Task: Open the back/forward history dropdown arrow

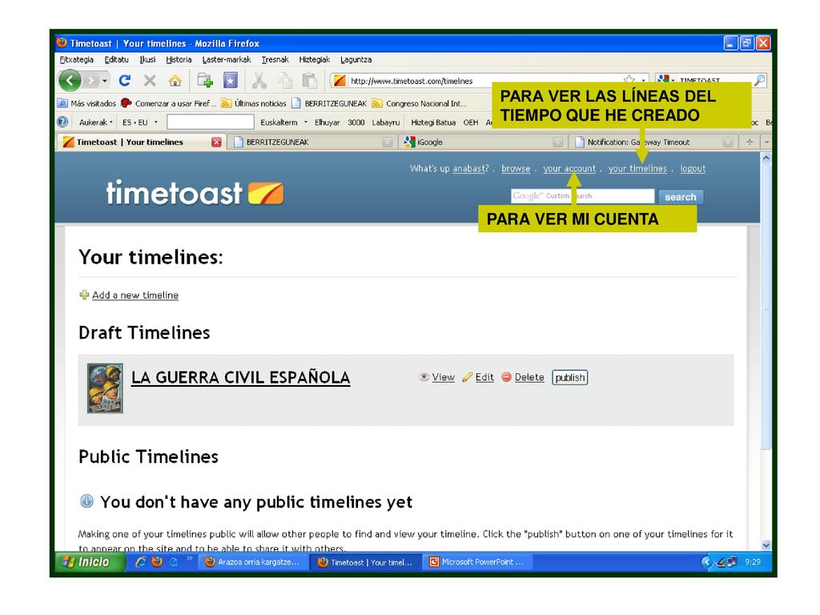Action: [105, 81]
